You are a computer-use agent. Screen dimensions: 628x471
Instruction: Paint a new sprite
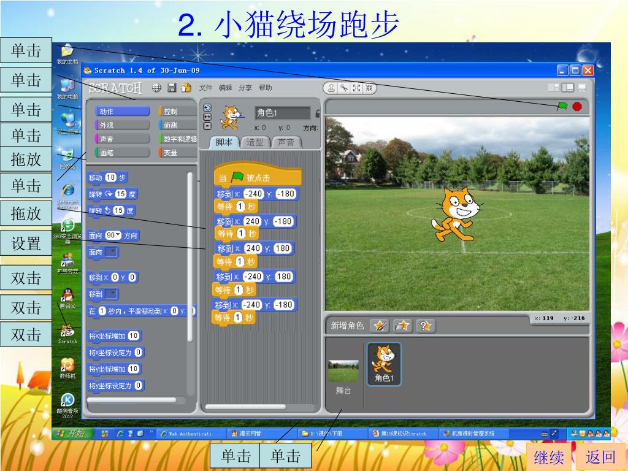(x=379, y=326)
